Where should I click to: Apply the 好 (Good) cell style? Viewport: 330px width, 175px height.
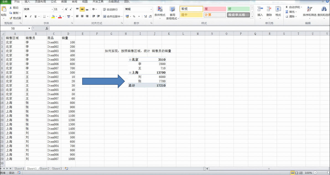238,9
